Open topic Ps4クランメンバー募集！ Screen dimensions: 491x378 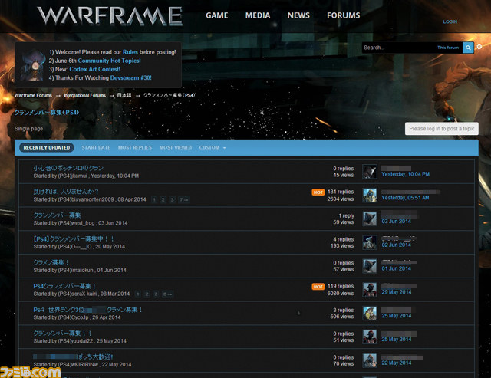(64, 286)
